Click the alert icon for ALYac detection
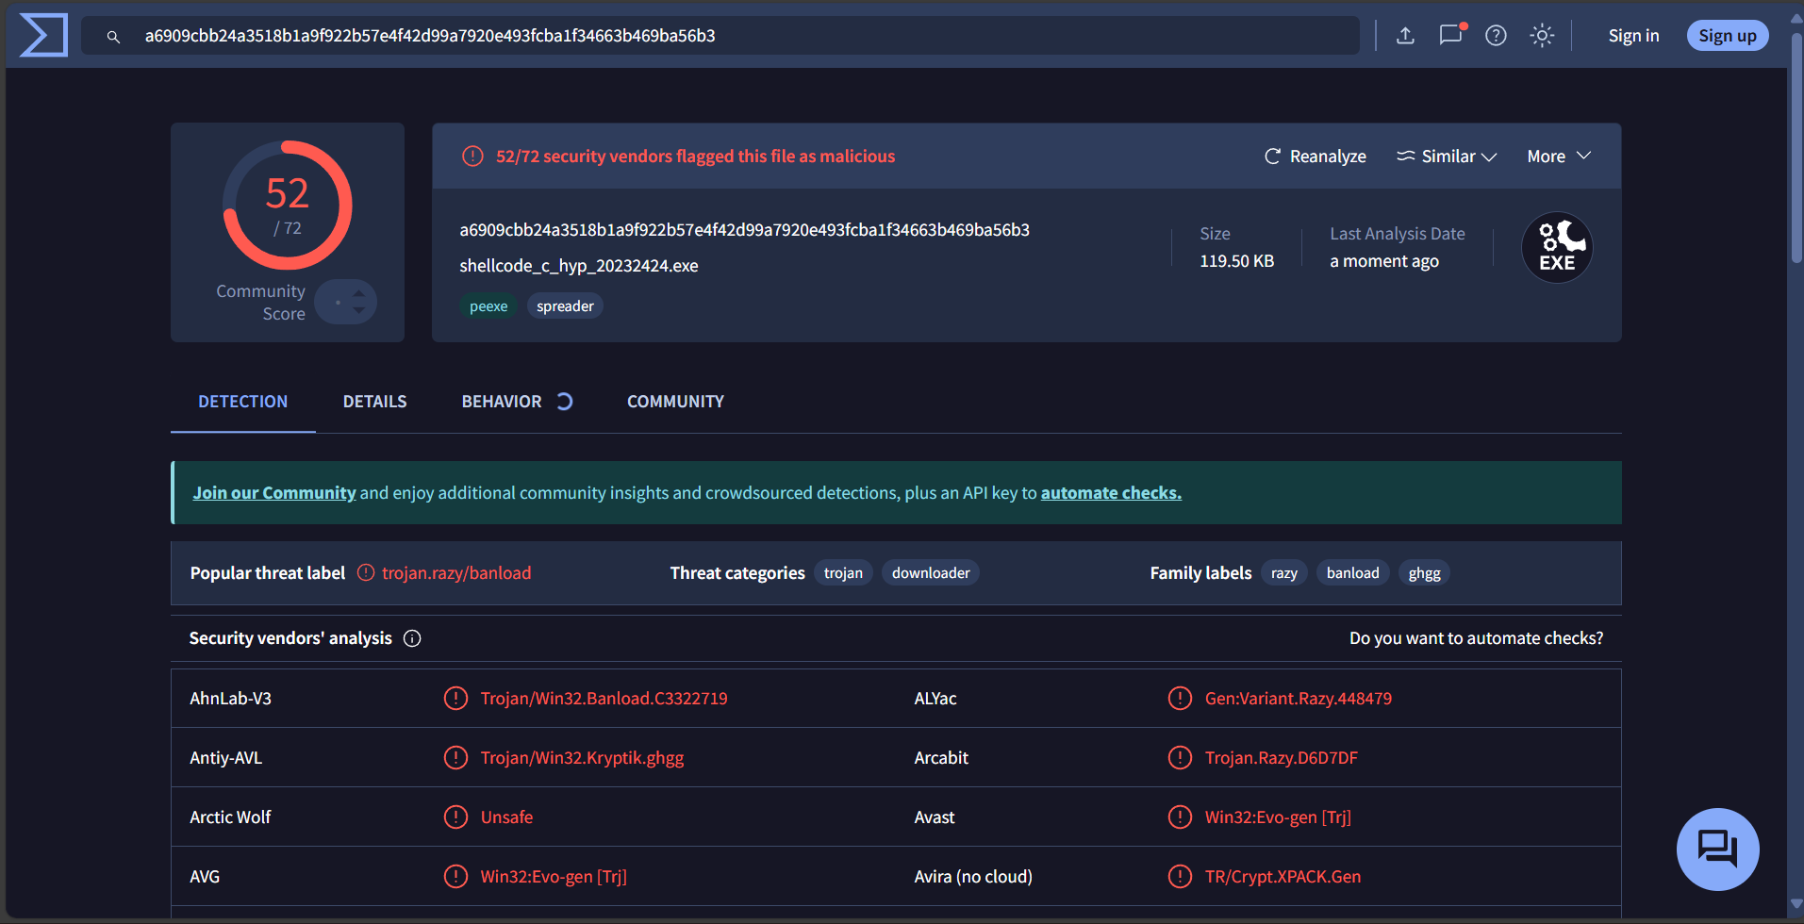1804x924 pixels. point(1180,699)
